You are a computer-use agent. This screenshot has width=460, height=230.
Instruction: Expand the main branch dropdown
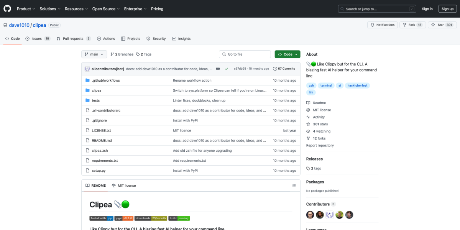coord(94,54)
